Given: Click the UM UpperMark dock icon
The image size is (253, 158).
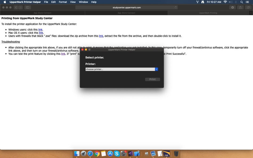Looking at the screenshot, I should [x=166, y=153].
